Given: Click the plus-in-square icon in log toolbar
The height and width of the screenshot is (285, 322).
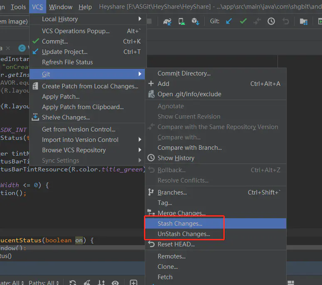Looking at the screenshot, I should [x=134, y=283].
